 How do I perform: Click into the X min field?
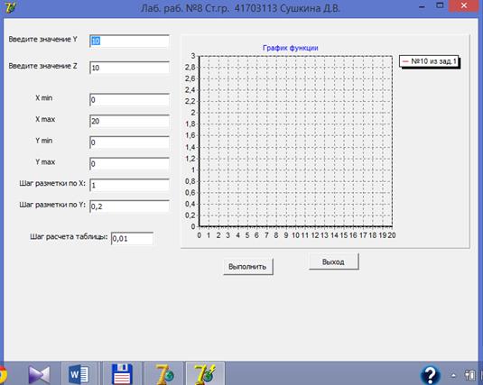[129, 100]
